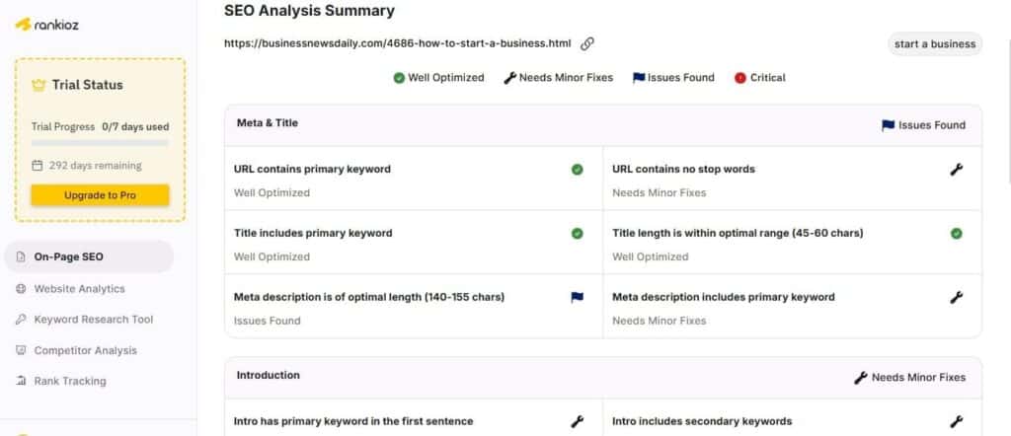The height and width of the screenshot is (436, 1011).
Task: Click the 'start a business' keyword chip
Action: pyautogui.click(x=934, y=43)
